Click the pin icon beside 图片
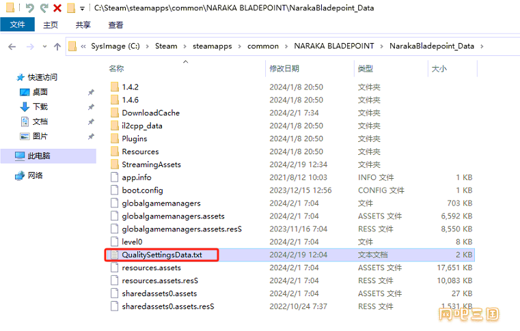 coord(91,136)
